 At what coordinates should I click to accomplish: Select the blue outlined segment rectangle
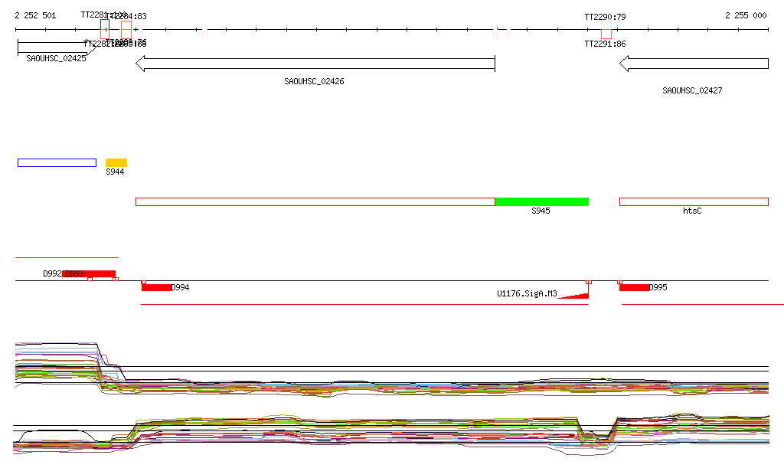coord(57,162)
